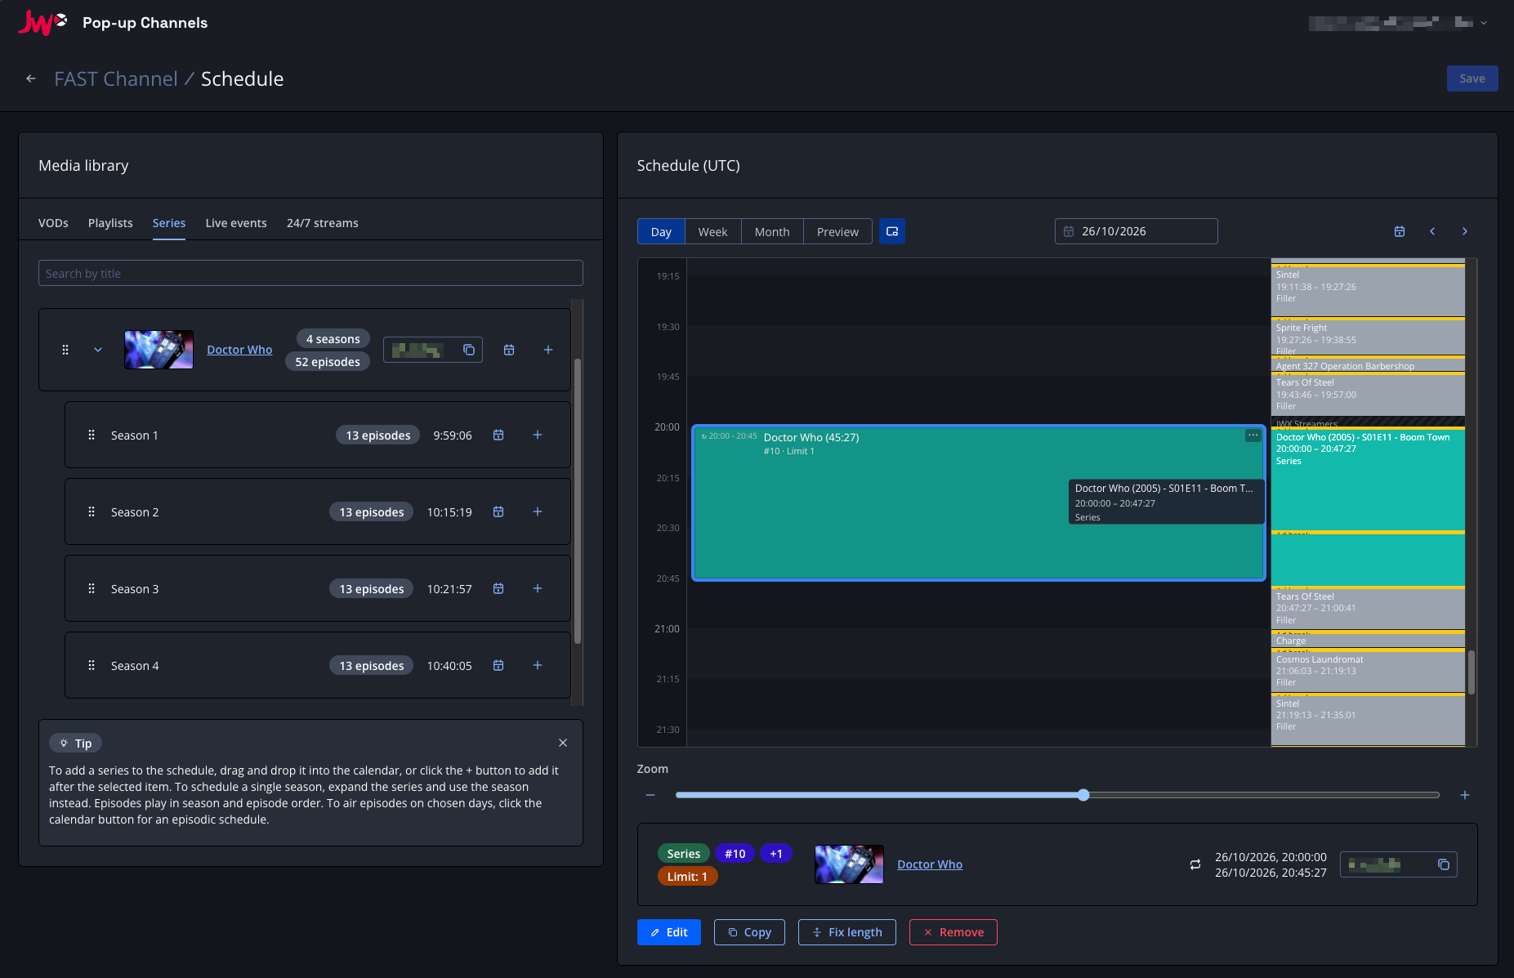Screen dimensions: 1514x978
Task: Jump to today using schedule calendar icon
Action: click(x=1400, y=231)
